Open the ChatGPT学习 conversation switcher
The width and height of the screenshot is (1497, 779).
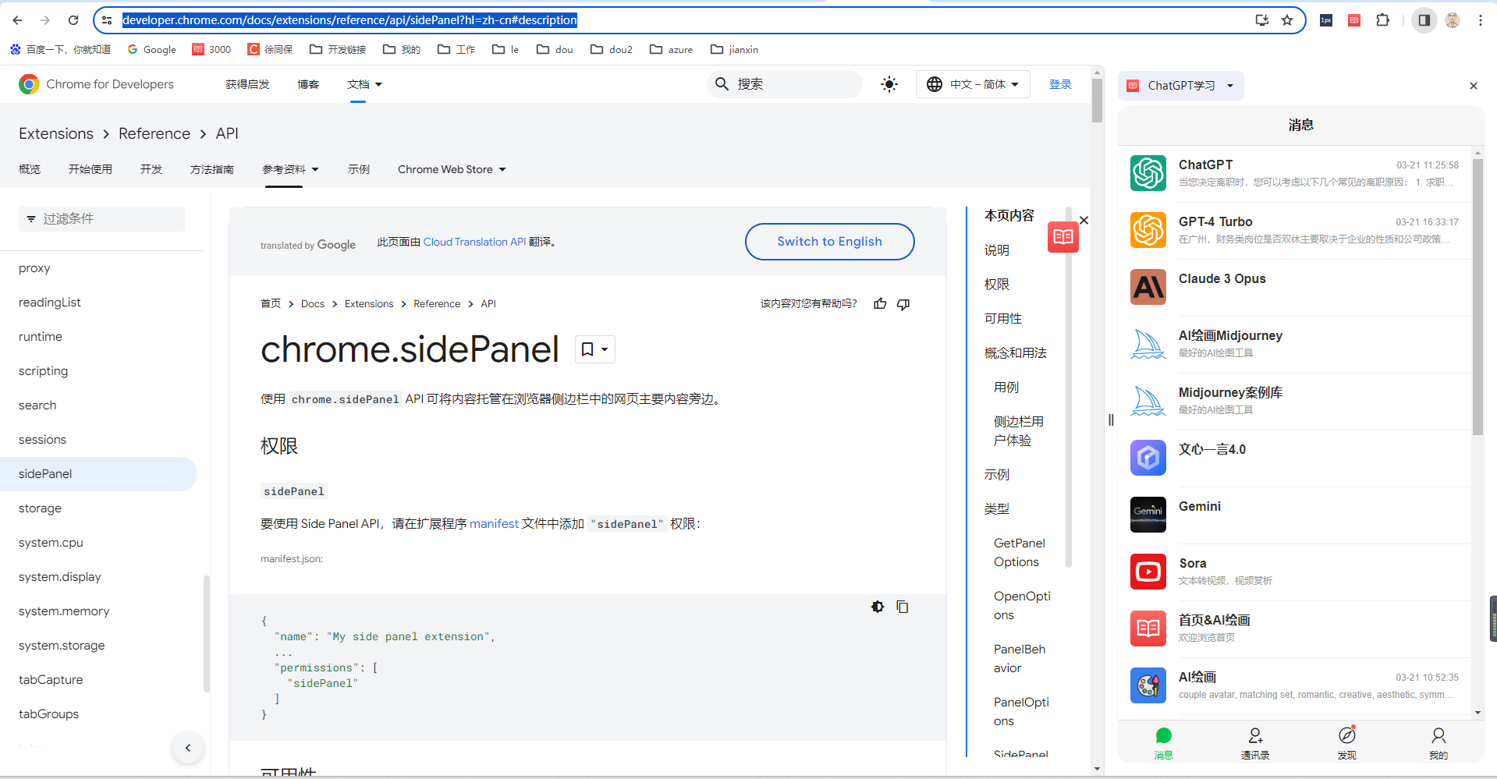pyautogui.click(x=1180, y=86)
